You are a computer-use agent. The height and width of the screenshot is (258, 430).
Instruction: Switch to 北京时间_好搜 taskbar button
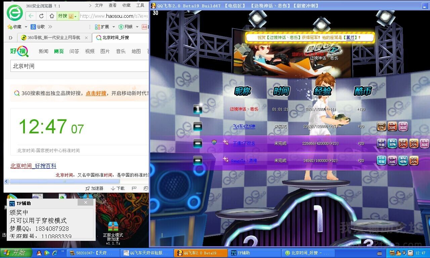pos(308,253)
